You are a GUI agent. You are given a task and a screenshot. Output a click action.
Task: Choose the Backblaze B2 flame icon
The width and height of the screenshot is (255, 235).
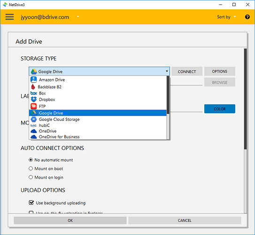click(x=33, y=87)
